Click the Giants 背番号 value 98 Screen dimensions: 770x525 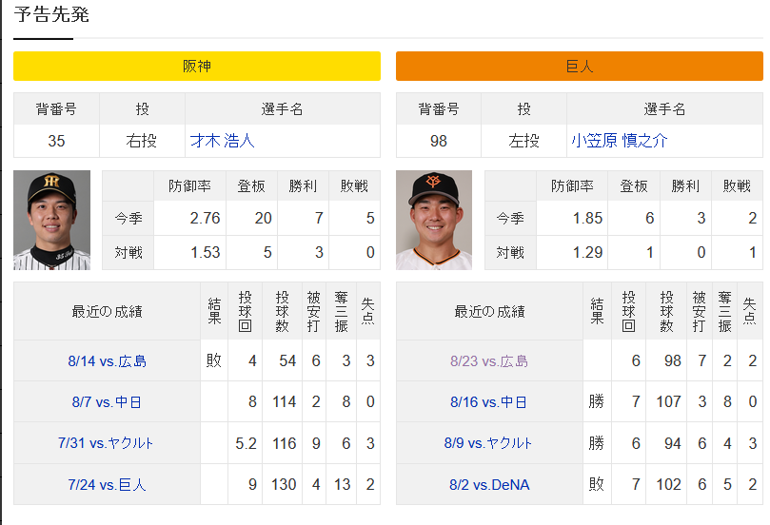[x=439, y=141]
